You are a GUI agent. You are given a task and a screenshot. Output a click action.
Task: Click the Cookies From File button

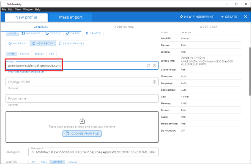(82, 133)
